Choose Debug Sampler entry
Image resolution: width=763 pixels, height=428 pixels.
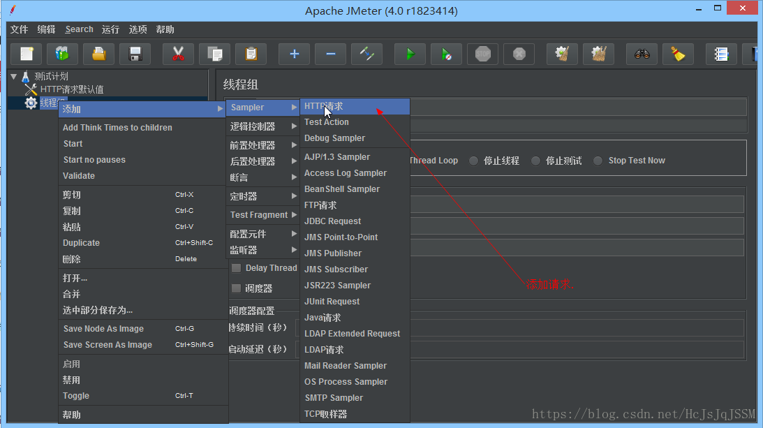tap(355, 138)
